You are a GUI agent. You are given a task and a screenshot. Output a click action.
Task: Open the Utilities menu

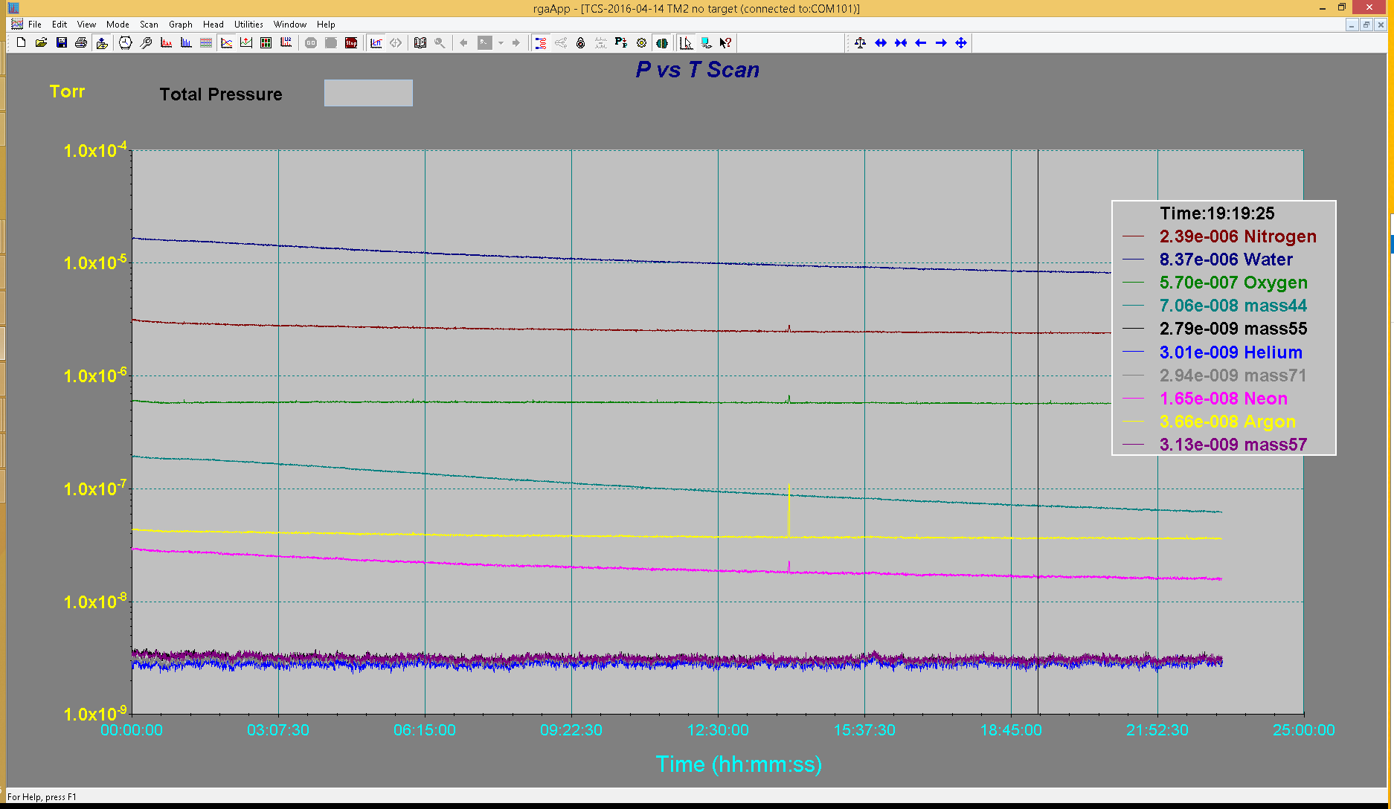[248, 25]
